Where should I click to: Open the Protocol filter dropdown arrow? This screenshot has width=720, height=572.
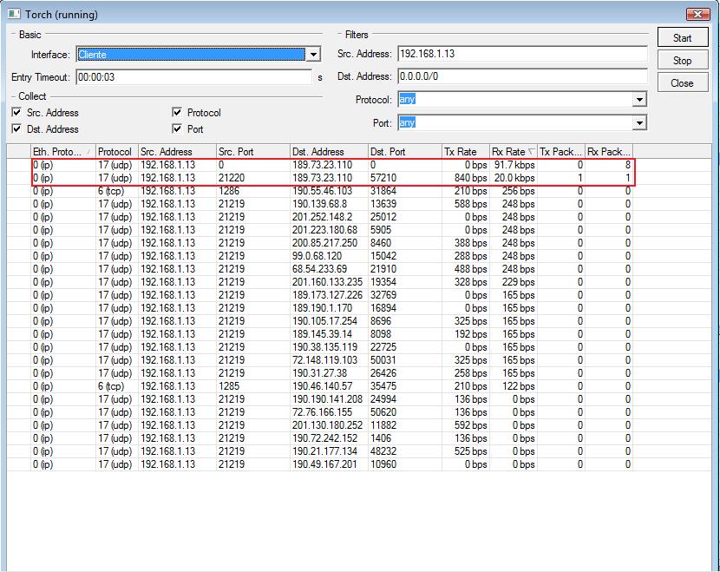click(x=639, y=99)
